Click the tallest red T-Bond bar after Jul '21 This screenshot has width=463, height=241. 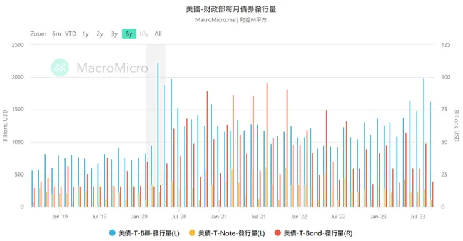[267, 145]
